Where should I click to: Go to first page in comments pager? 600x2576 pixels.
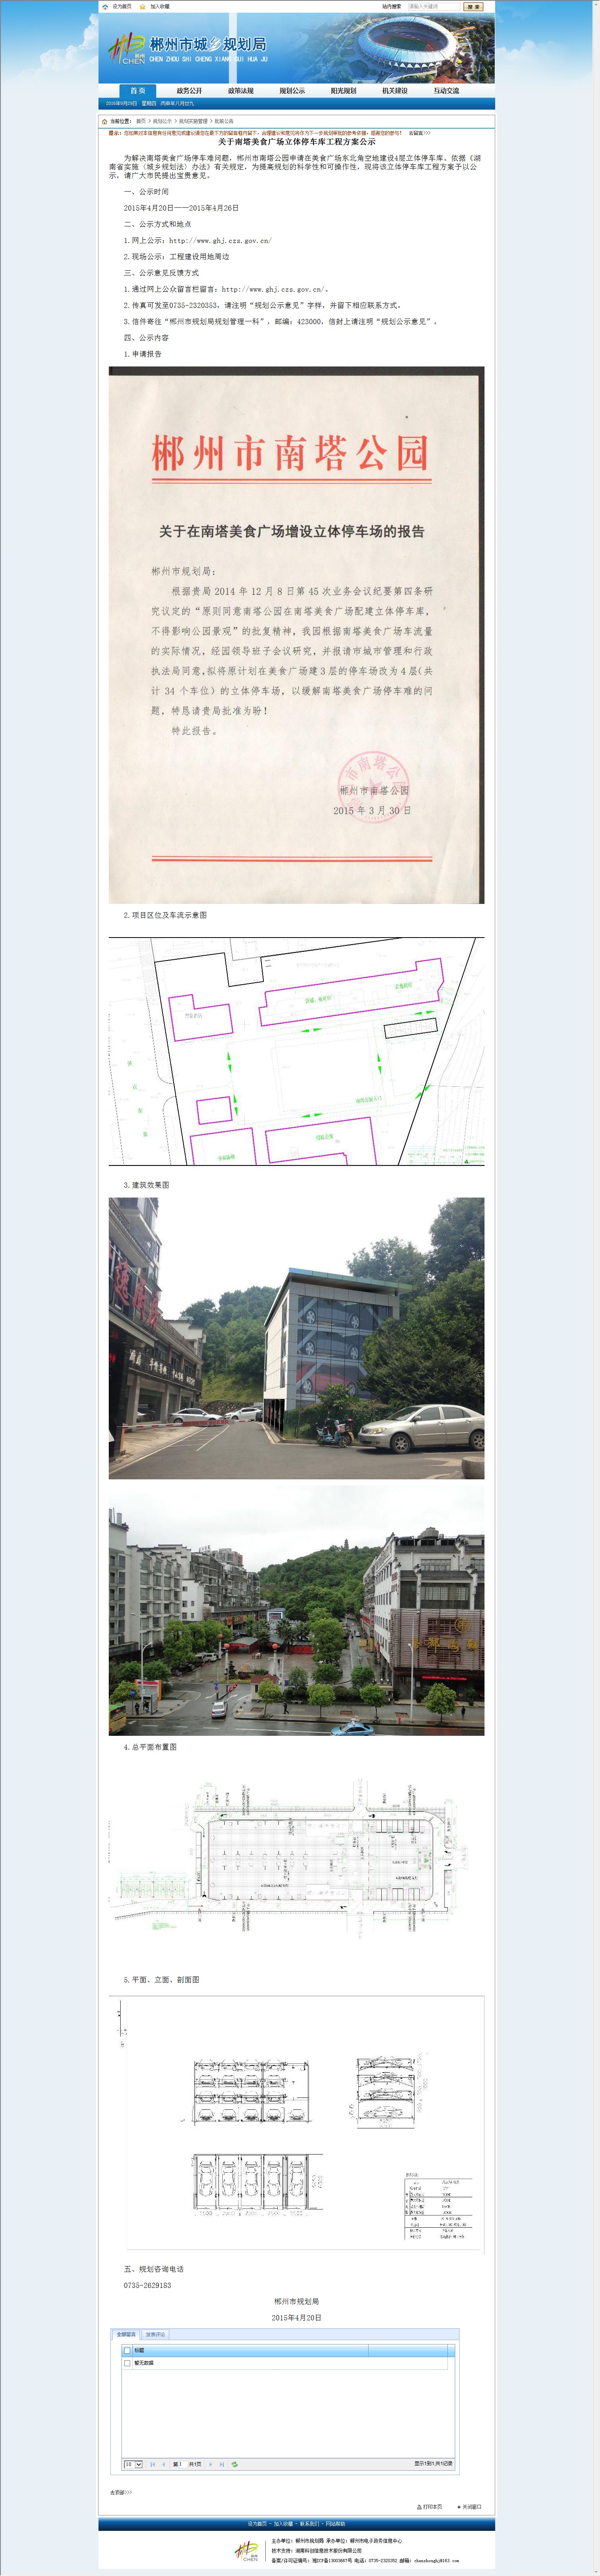(152, 2464)
